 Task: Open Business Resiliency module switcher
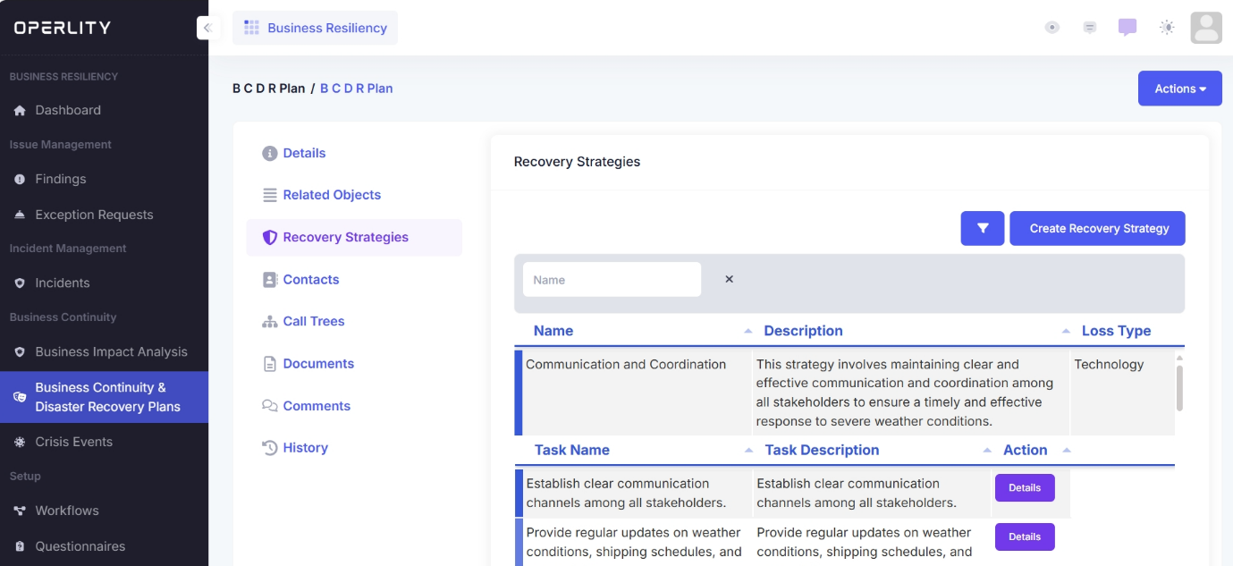pos(315,28)
